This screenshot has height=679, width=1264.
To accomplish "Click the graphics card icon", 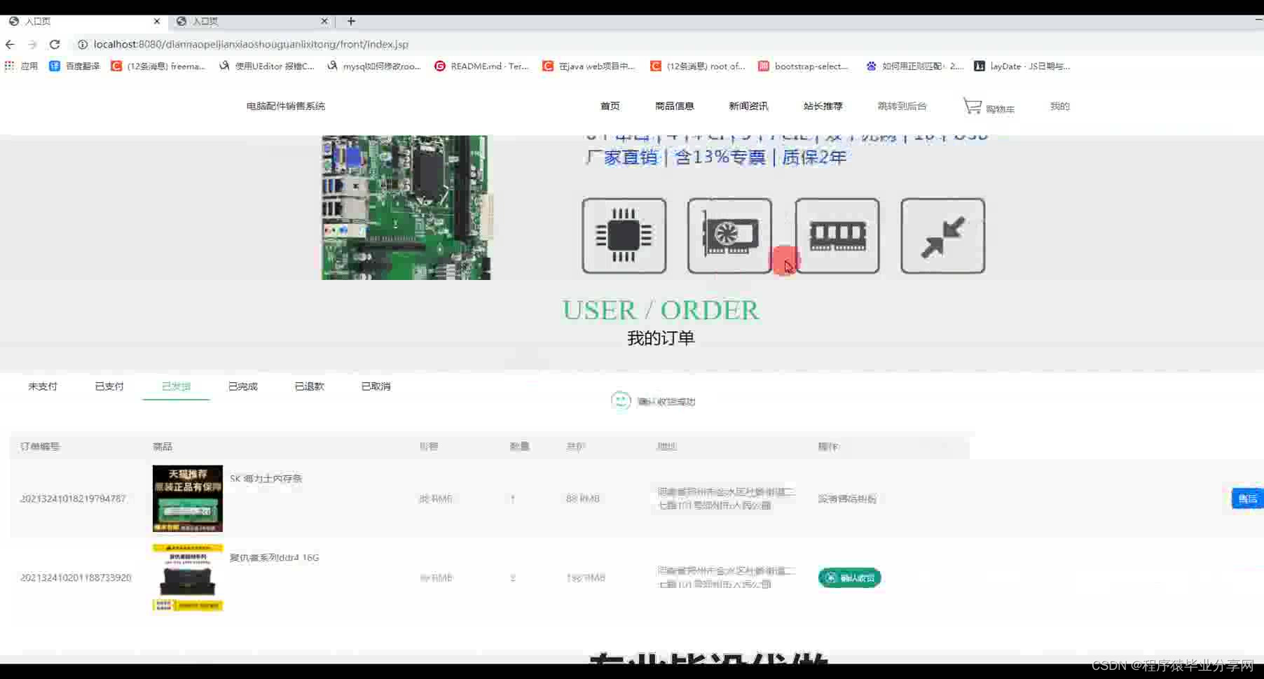I will [x=729, y=236].
